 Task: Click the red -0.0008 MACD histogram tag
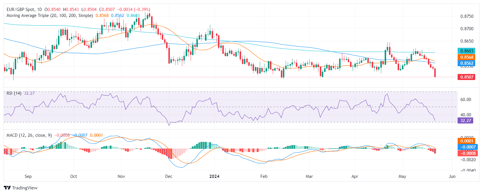click(466, 153)
